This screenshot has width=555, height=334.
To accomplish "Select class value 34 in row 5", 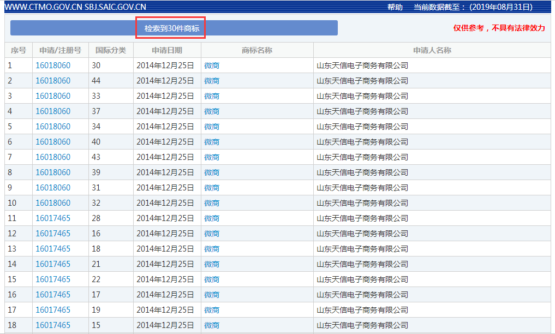I will (96, 126).
